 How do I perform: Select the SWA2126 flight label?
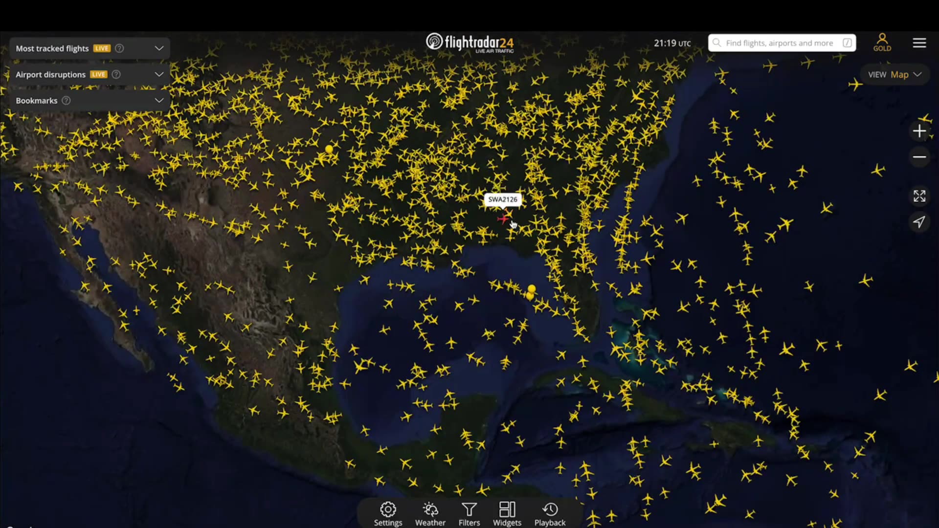tap(503, 199)
